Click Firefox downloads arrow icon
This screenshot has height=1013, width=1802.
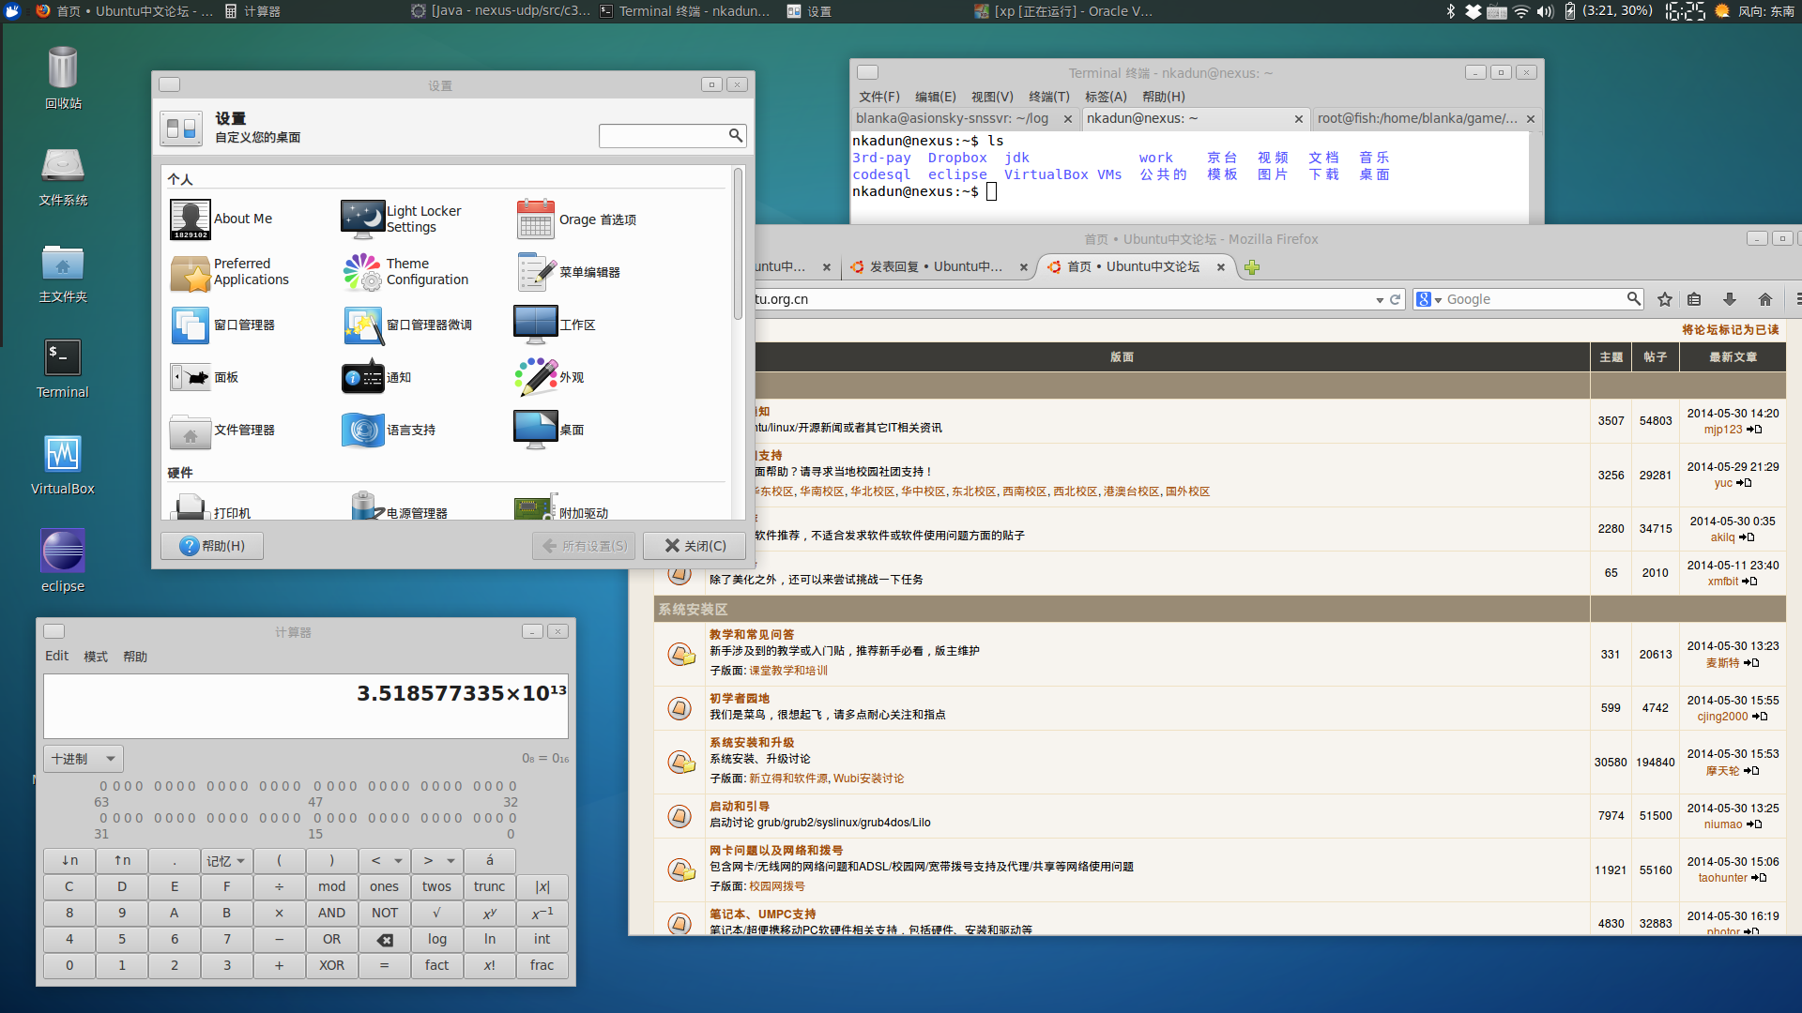point(1729,299)
